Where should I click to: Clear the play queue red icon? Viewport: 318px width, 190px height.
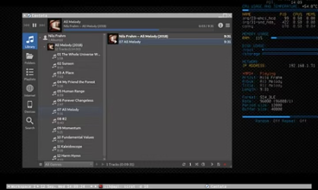(x=225, y=164)
